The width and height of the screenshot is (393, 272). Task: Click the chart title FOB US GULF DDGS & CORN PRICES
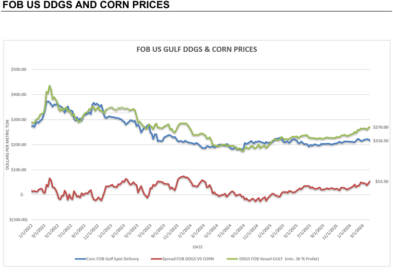pyautogui.click(x=197, y=49)
